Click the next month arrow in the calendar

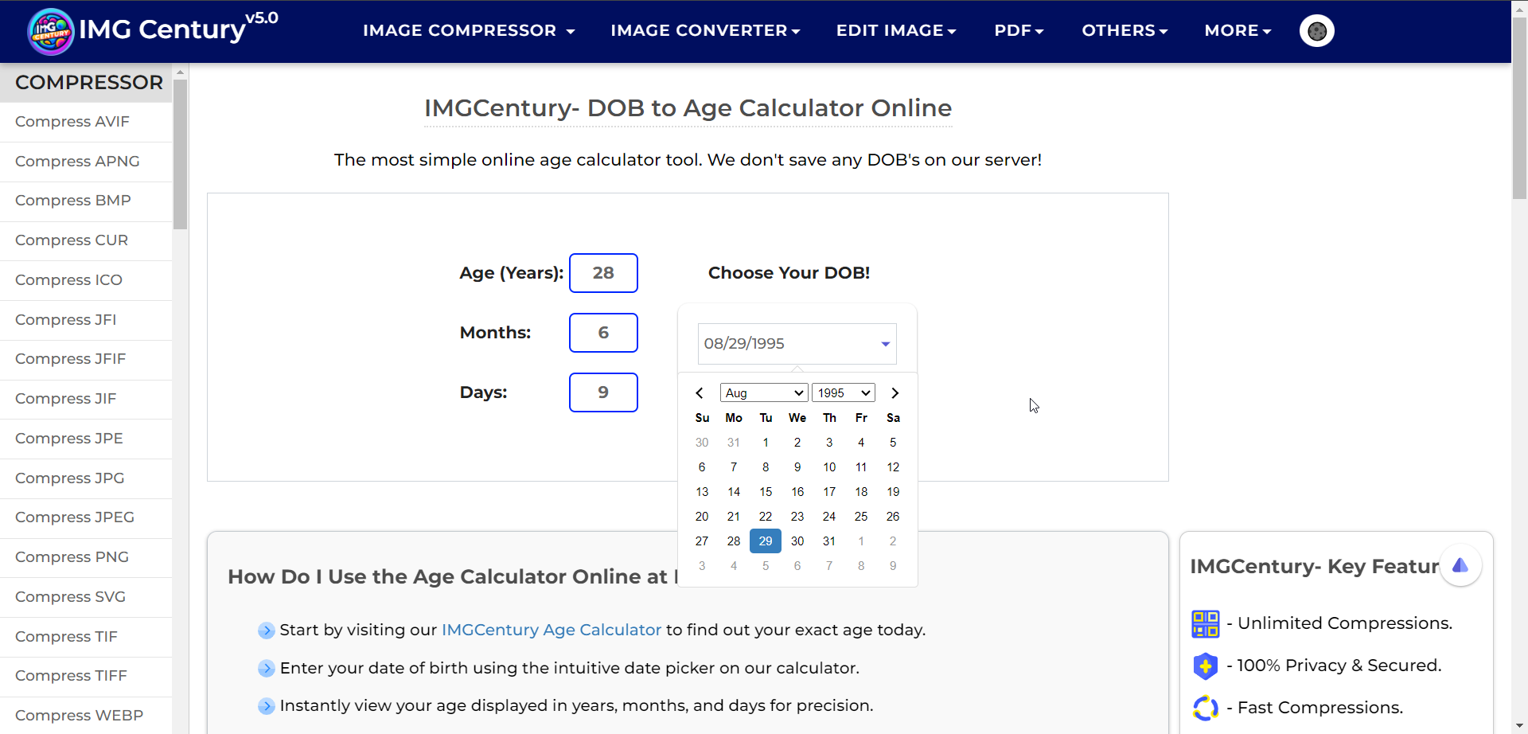895,392
